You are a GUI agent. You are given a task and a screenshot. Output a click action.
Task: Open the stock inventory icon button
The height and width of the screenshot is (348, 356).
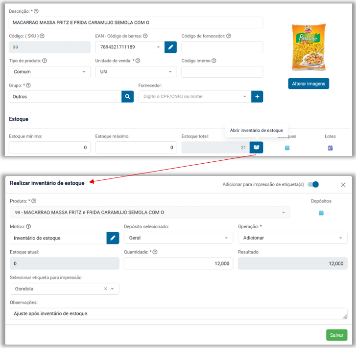256,148
